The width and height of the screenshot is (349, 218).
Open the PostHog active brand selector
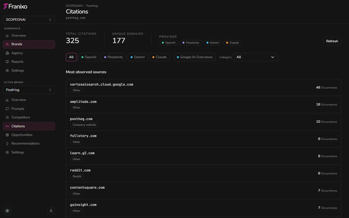(29, 90)
